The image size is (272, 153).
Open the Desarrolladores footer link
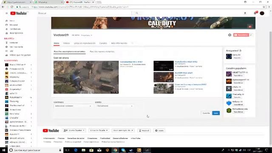point(120,139)
